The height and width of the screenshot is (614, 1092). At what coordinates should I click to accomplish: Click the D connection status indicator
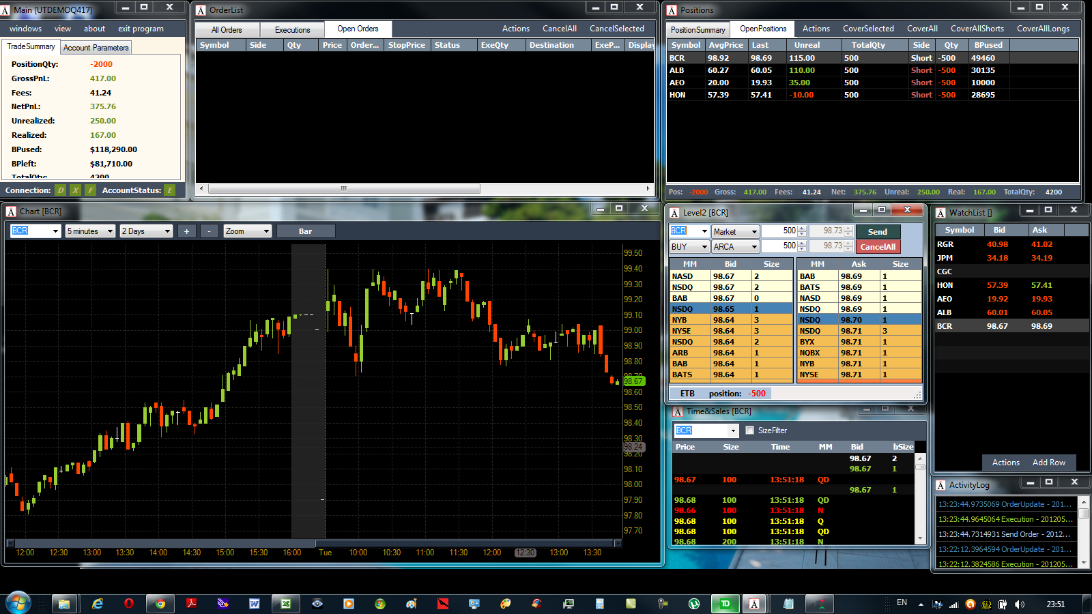coord(61,190)
